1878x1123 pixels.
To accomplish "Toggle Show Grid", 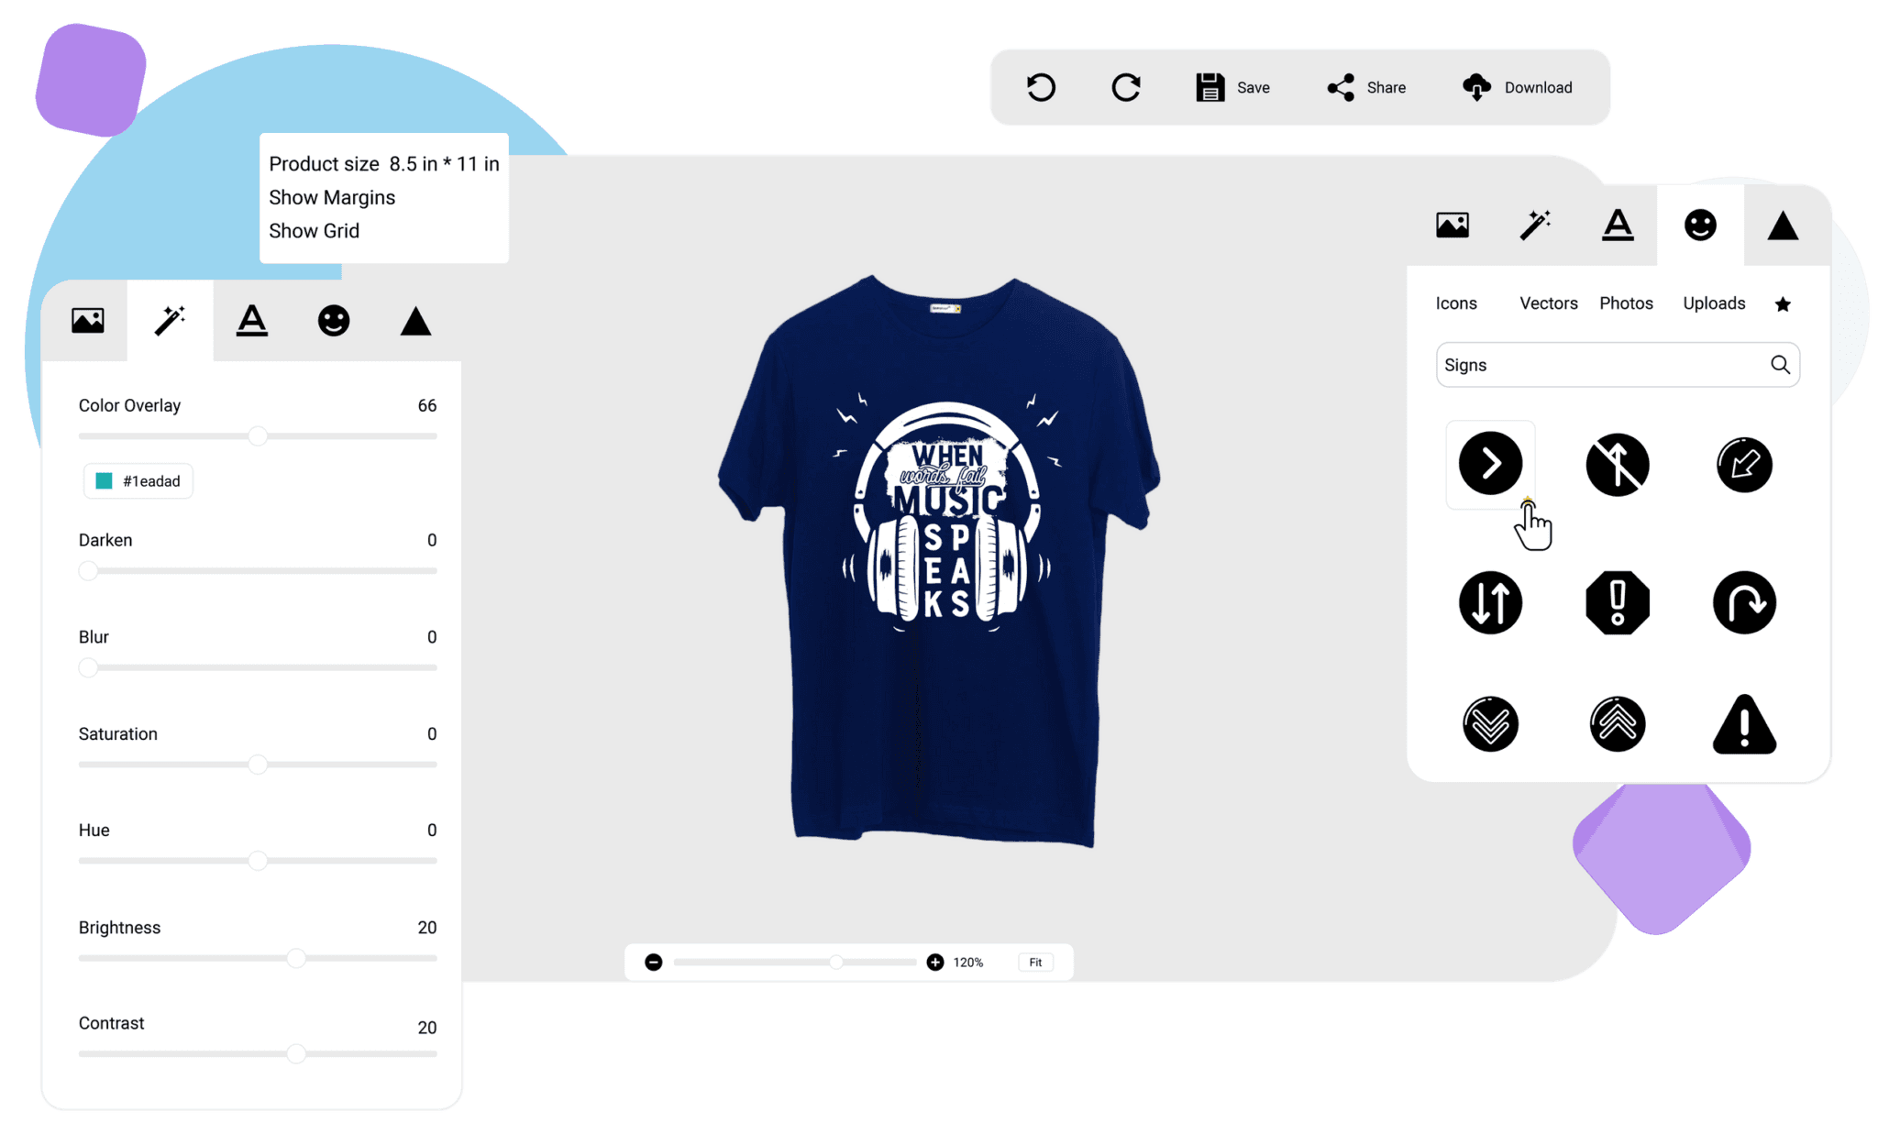I will tap(313, 230).
